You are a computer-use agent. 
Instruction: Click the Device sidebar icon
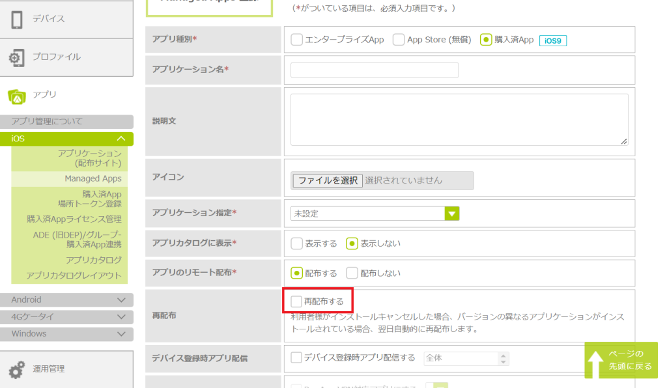[x=18, y=20]
